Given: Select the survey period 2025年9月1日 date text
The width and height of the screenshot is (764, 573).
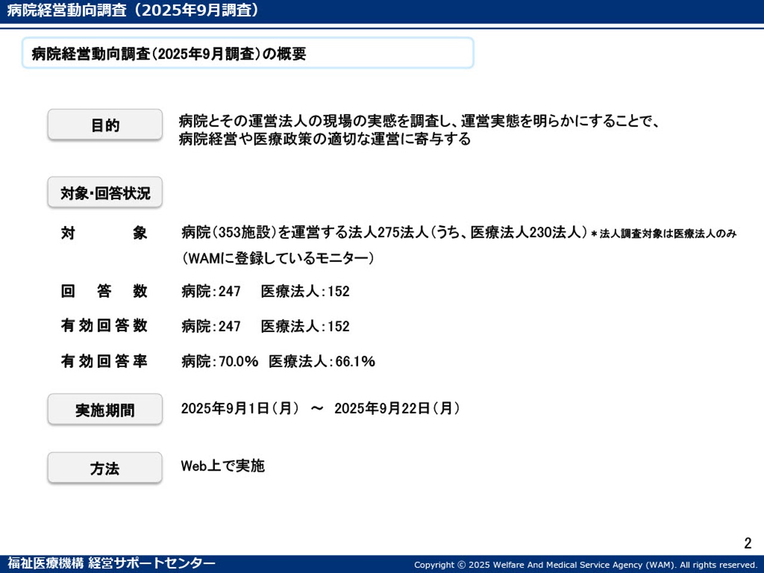Looking at the screenshot, I should coord(240,409).
